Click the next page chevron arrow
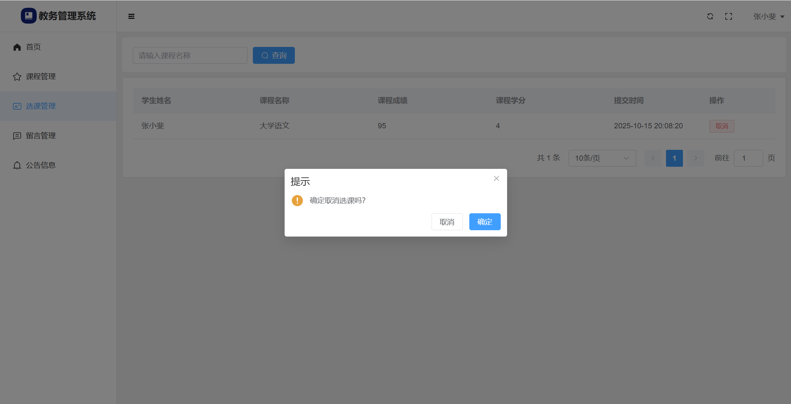Image resolution: width=791 pixels, height=404 pixels. 696,158
